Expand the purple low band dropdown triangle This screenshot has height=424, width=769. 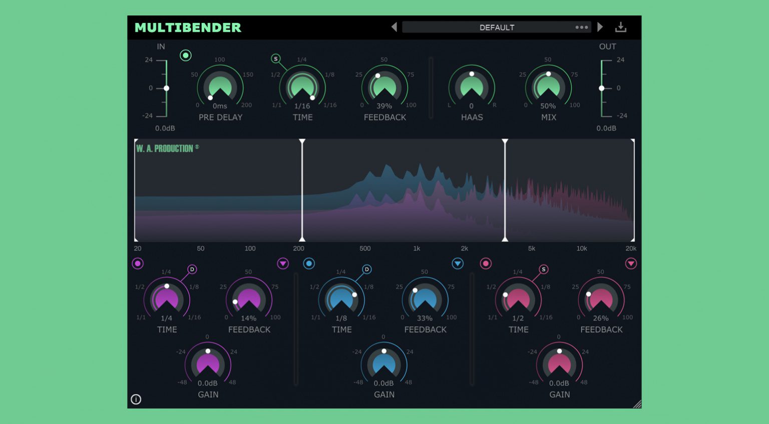283,263
